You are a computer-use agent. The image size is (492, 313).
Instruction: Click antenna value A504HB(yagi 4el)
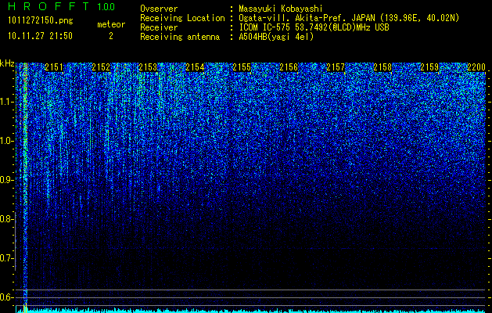276,37
